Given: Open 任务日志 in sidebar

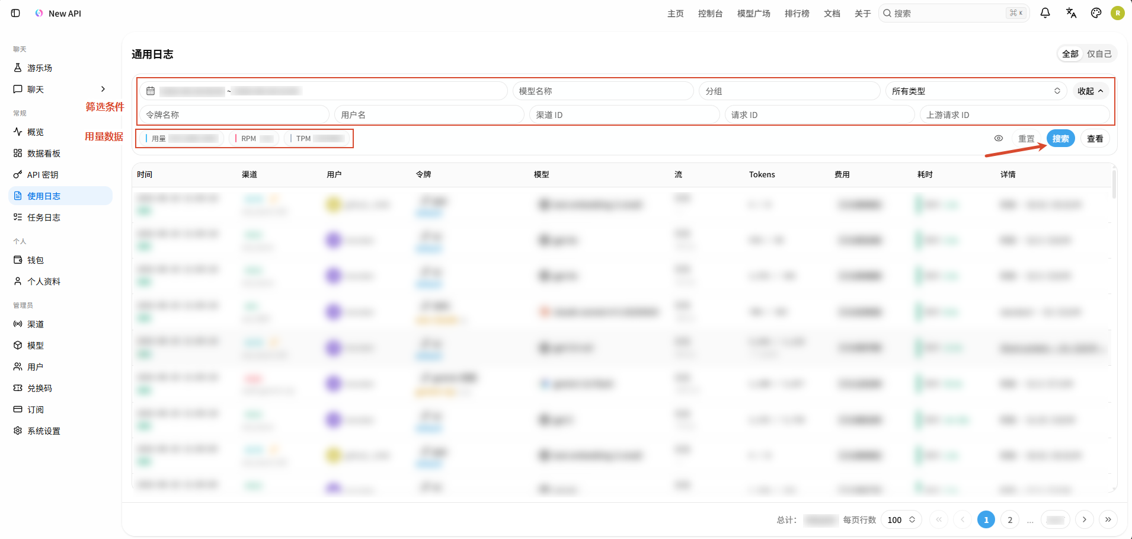Looking at the screenshot, I should (x=60, y=218).
